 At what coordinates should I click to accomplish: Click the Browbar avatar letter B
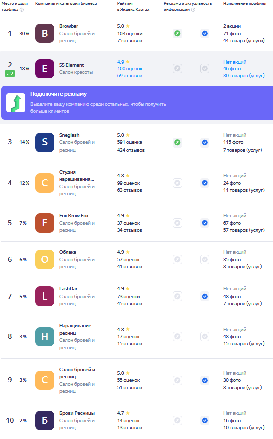tap(45, 33)
